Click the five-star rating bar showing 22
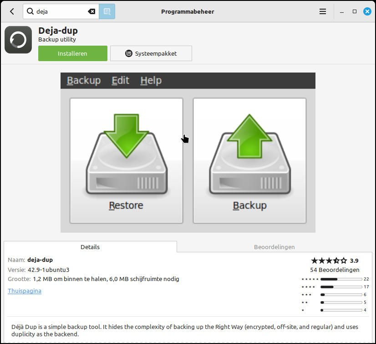Image resolution: width=376 pixels, height=344 pixels. point(341,279)
